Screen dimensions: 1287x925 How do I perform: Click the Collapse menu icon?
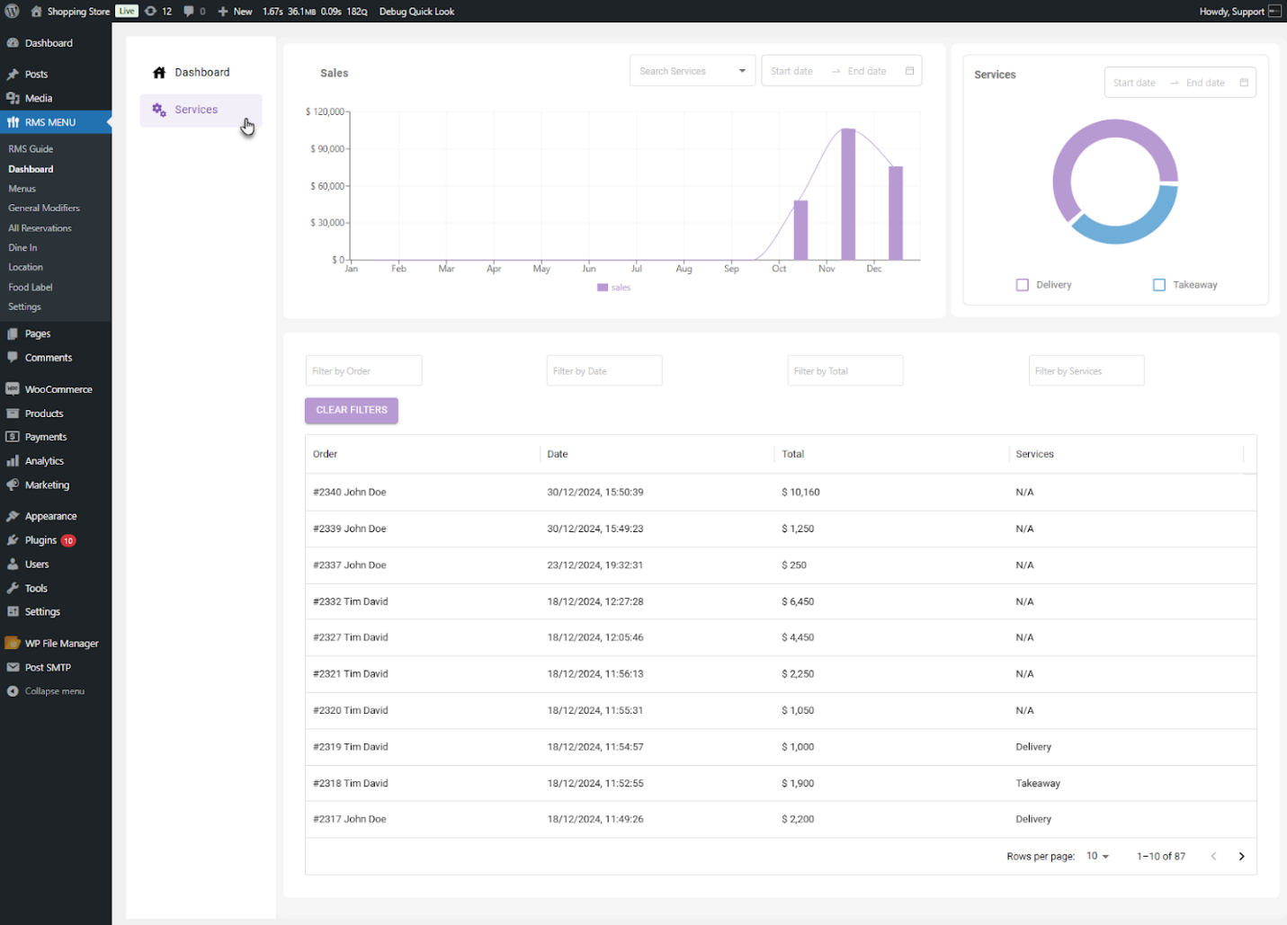pos(13,691)
